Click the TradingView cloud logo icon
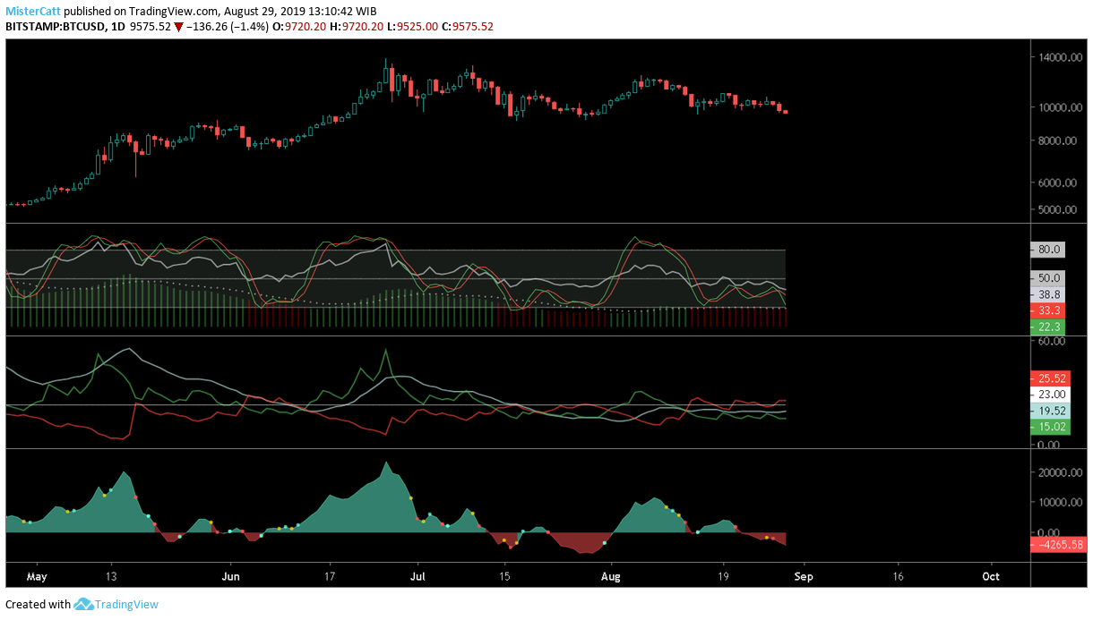This screenshot has width=1093, height=620. pos(84,604)
